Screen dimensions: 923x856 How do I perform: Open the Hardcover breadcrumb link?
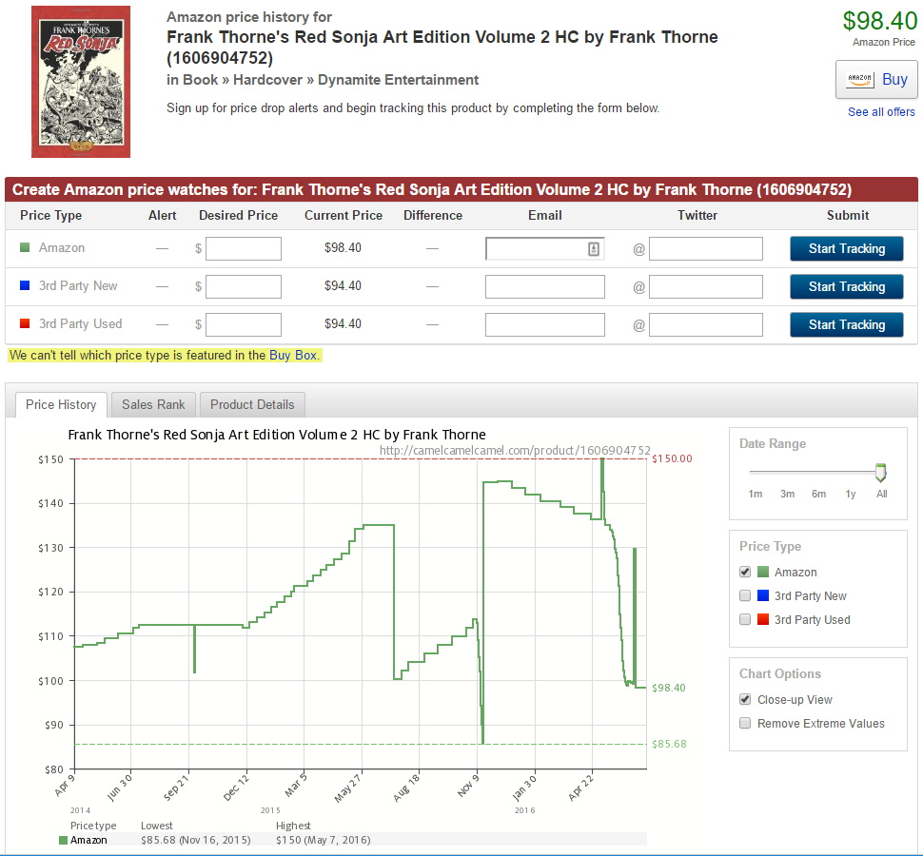tap(267, 80)
